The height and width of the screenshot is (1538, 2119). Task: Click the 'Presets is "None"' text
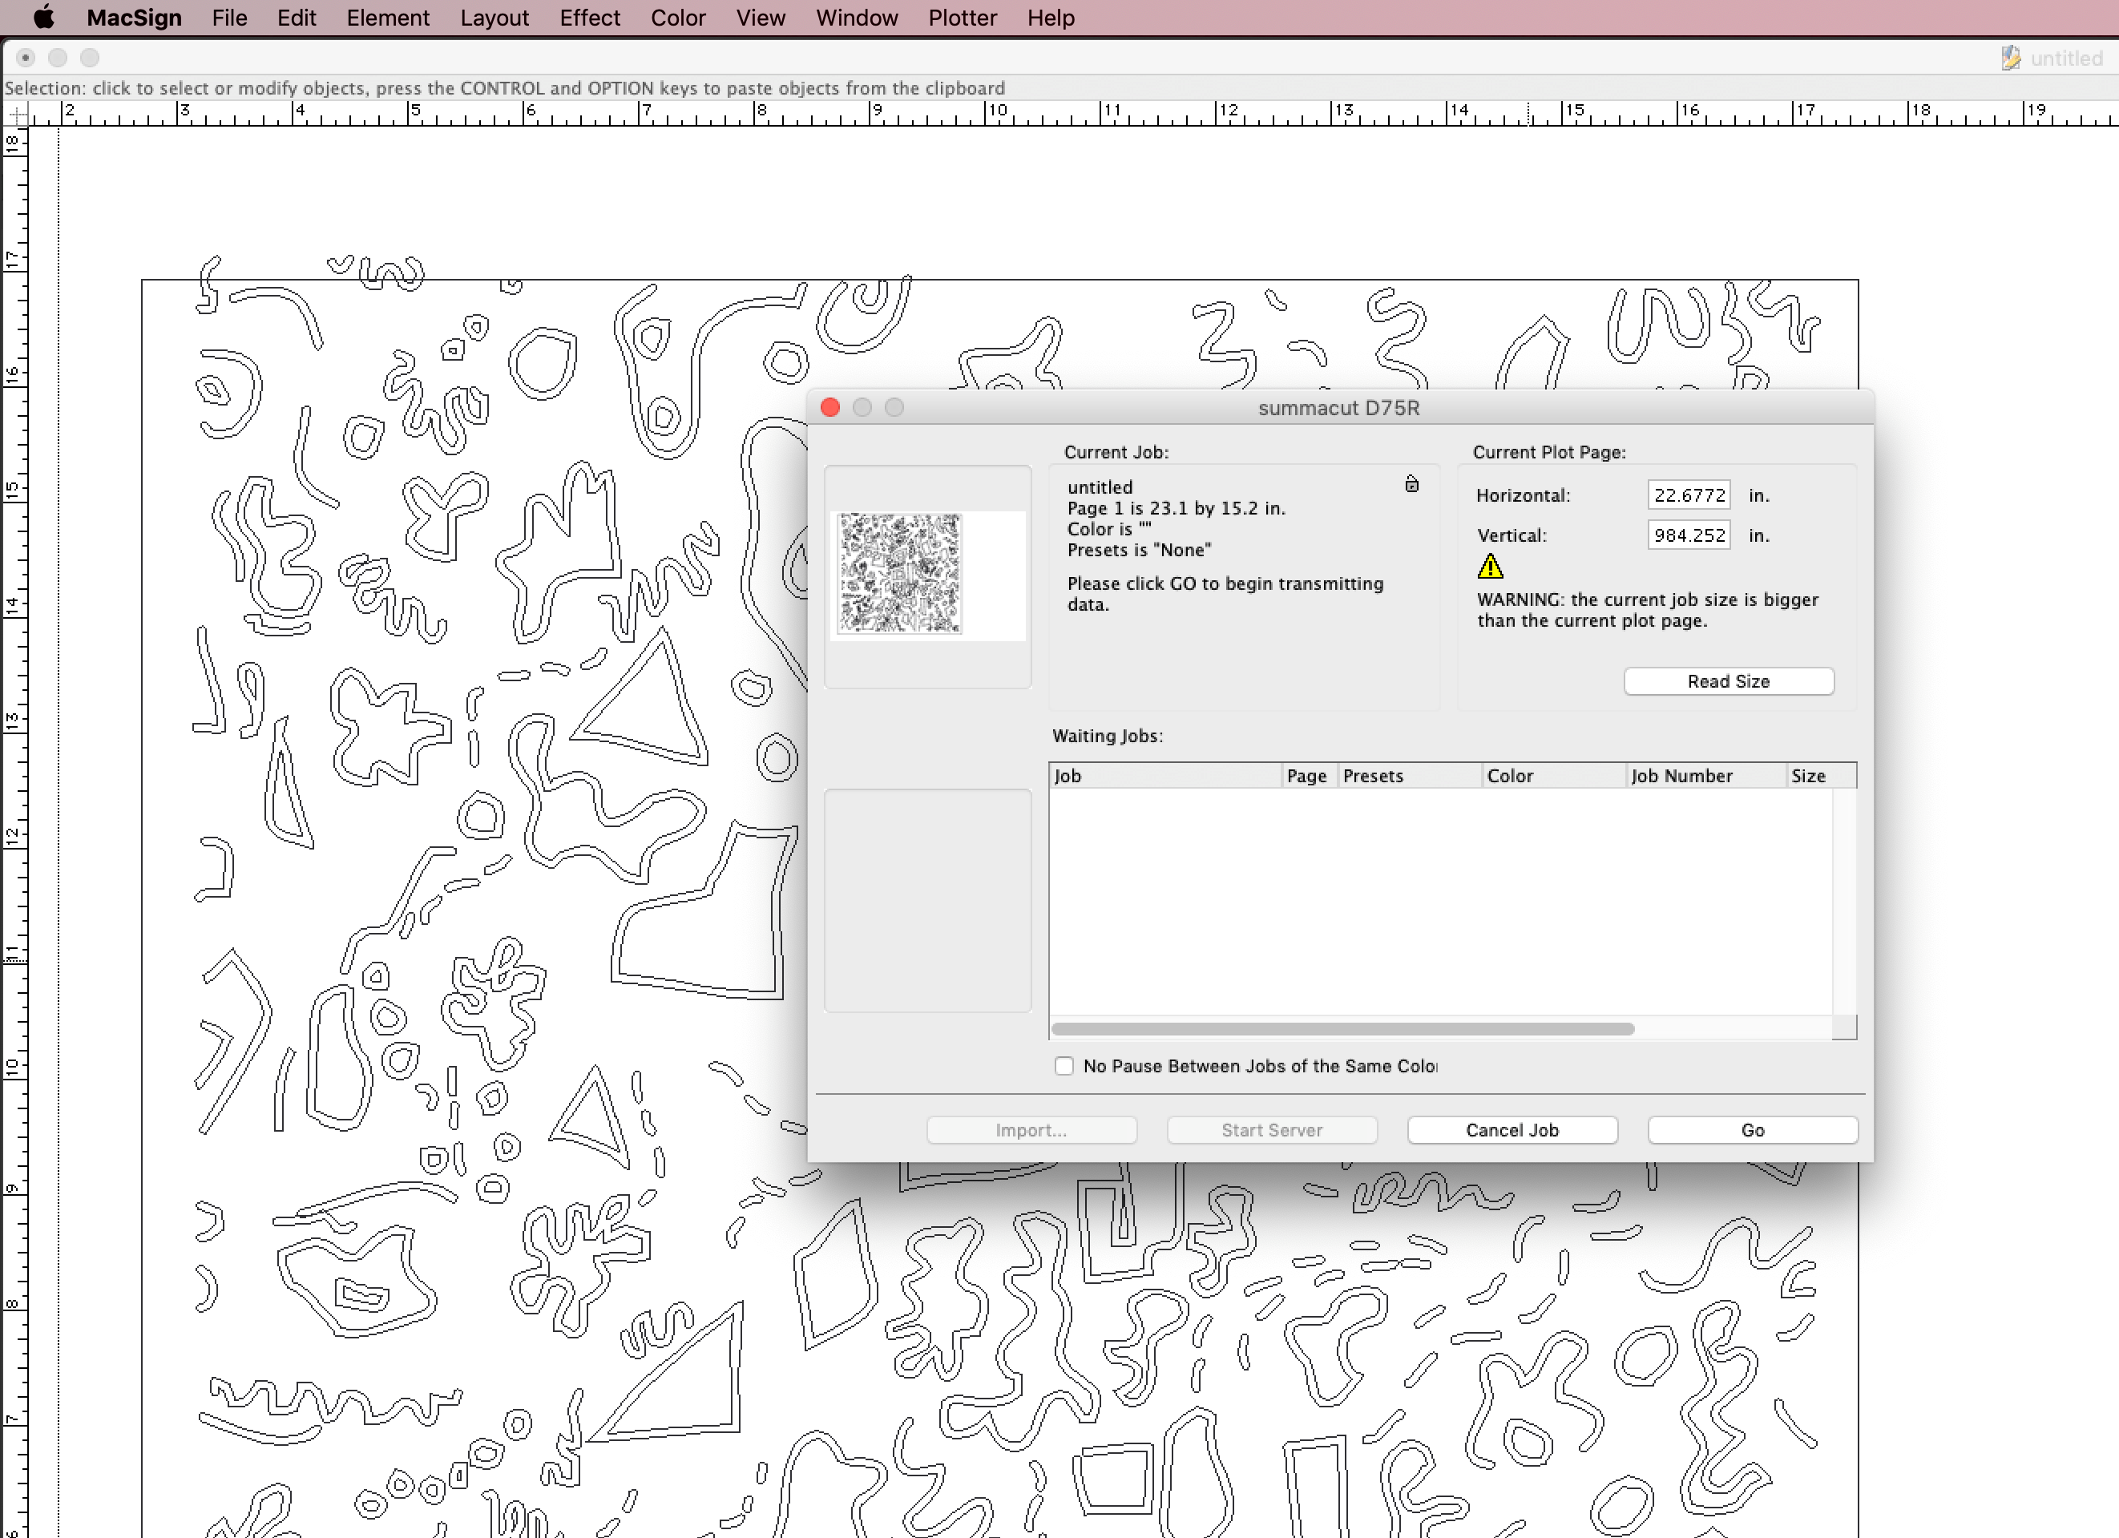click(x=1139, y=550)
